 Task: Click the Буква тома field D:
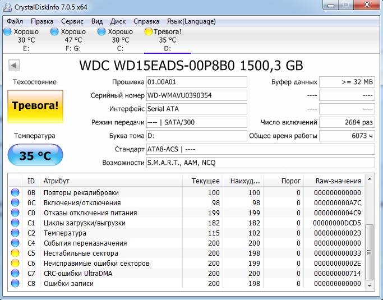[x=197, y=136]
